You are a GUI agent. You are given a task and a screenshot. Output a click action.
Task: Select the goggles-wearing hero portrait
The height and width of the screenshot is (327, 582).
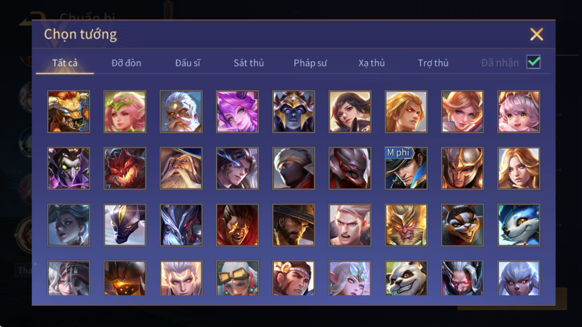237,278
